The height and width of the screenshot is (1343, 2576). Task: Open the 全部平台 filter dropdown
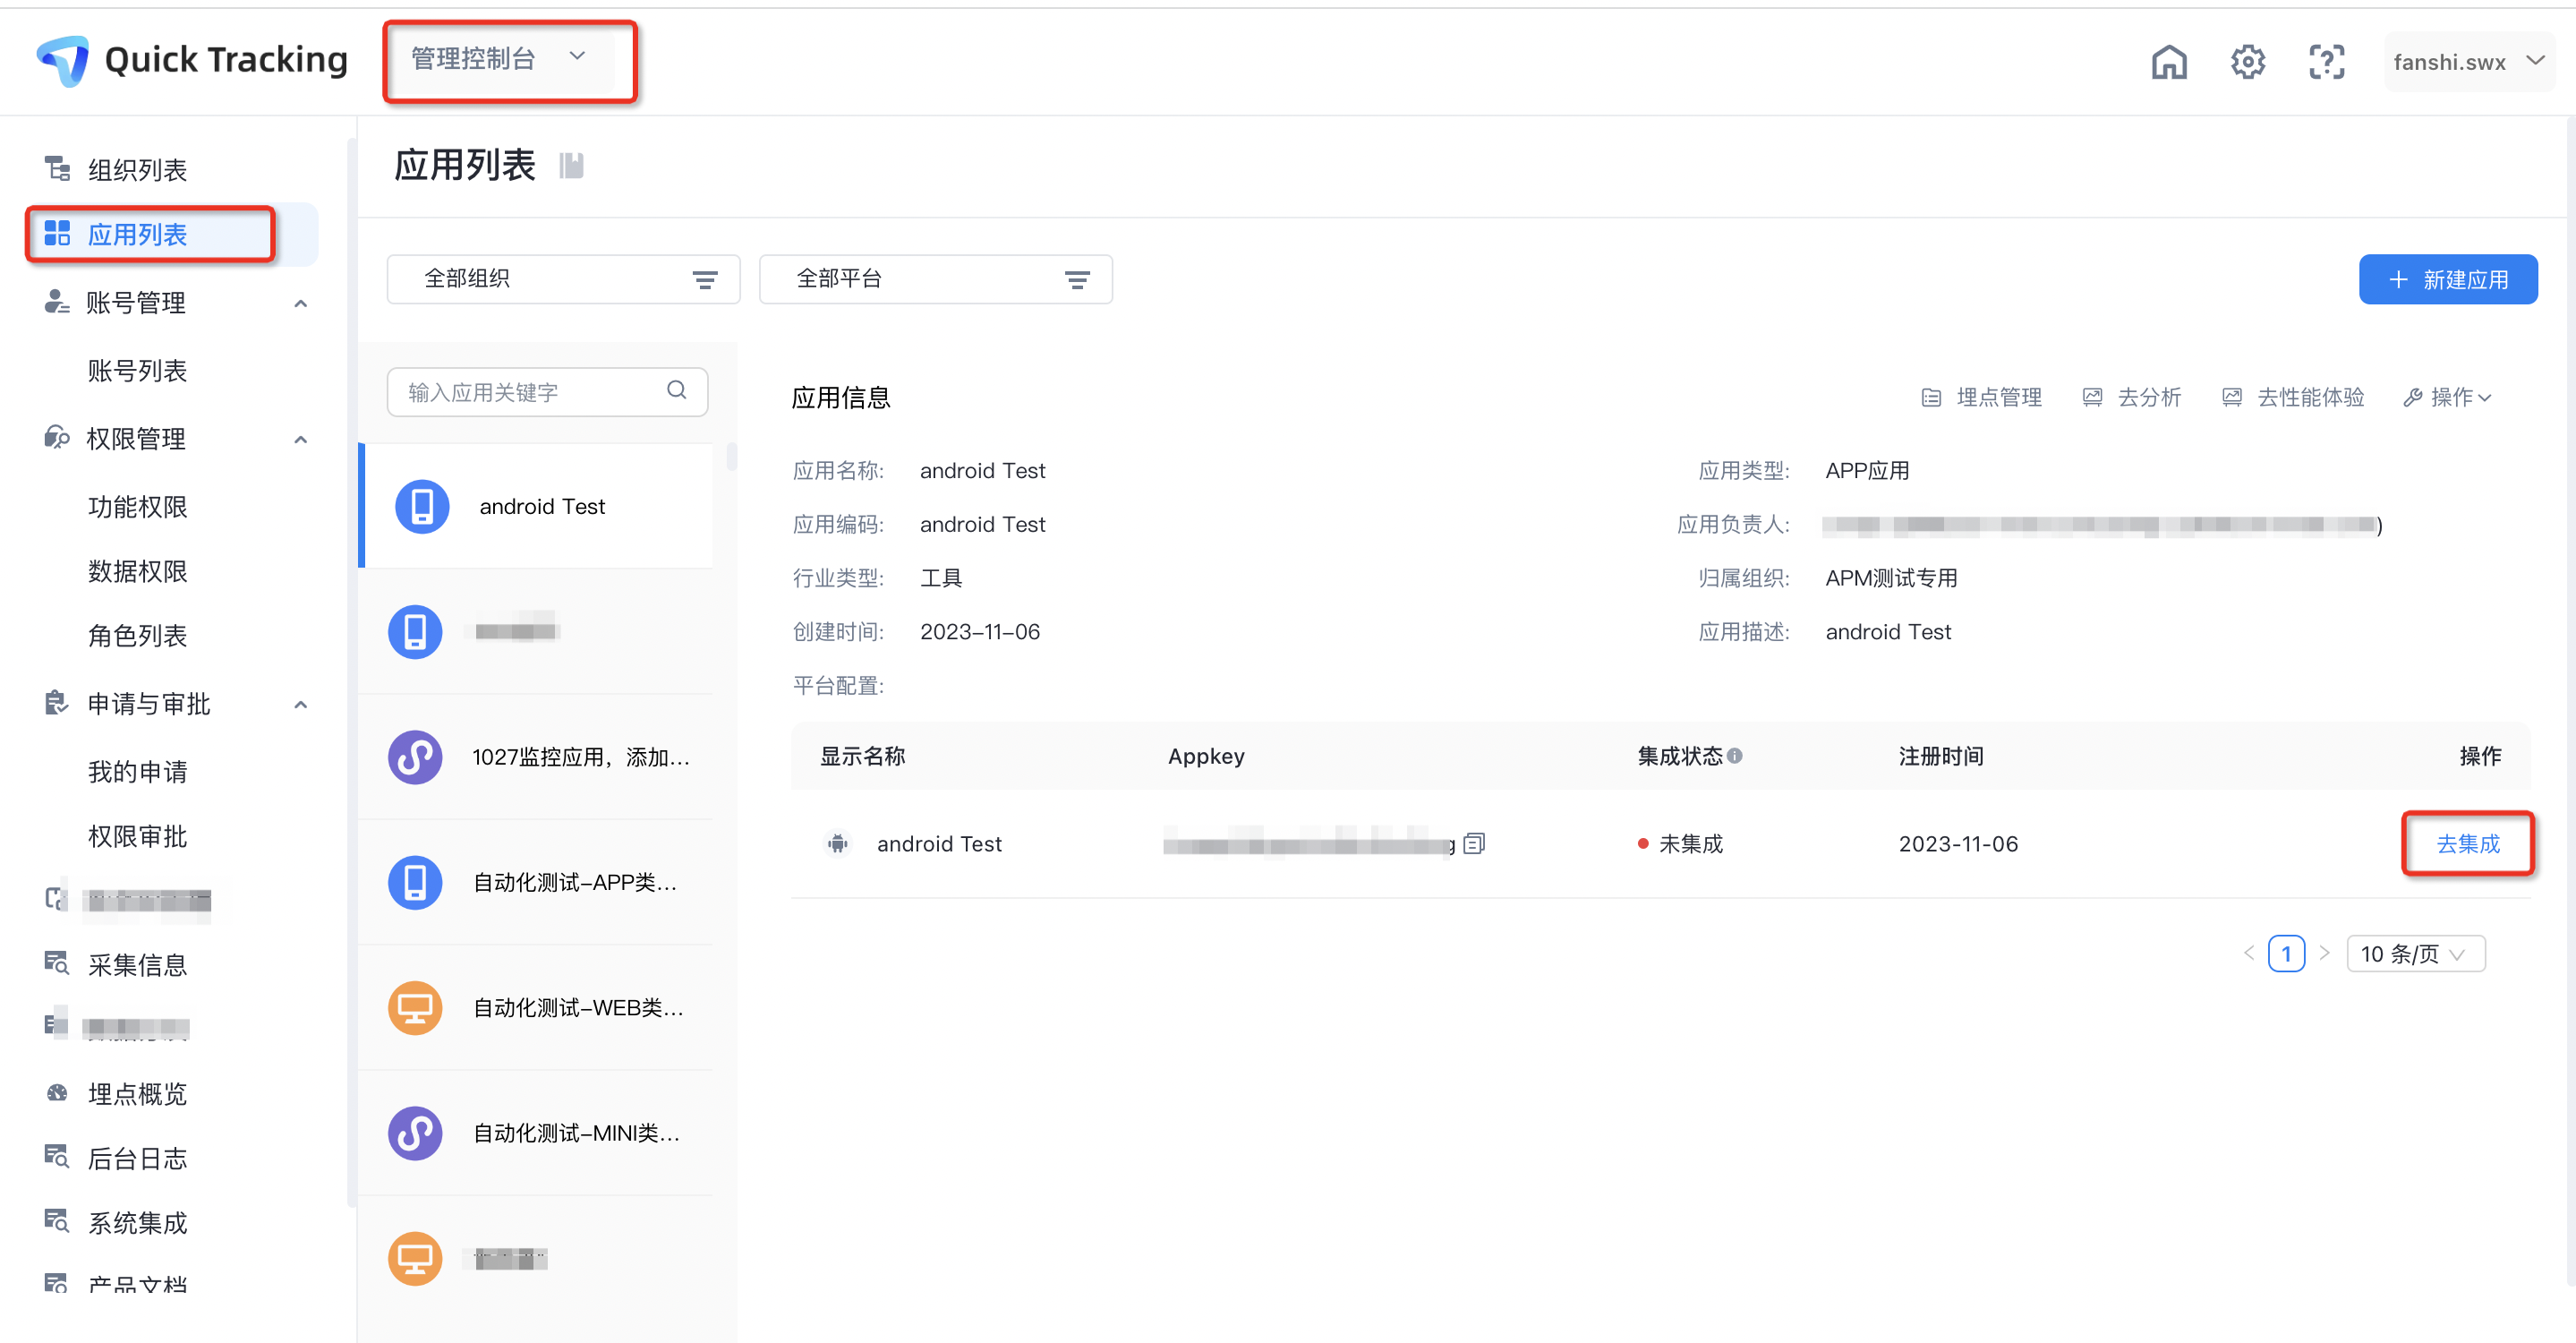[935, 279]
